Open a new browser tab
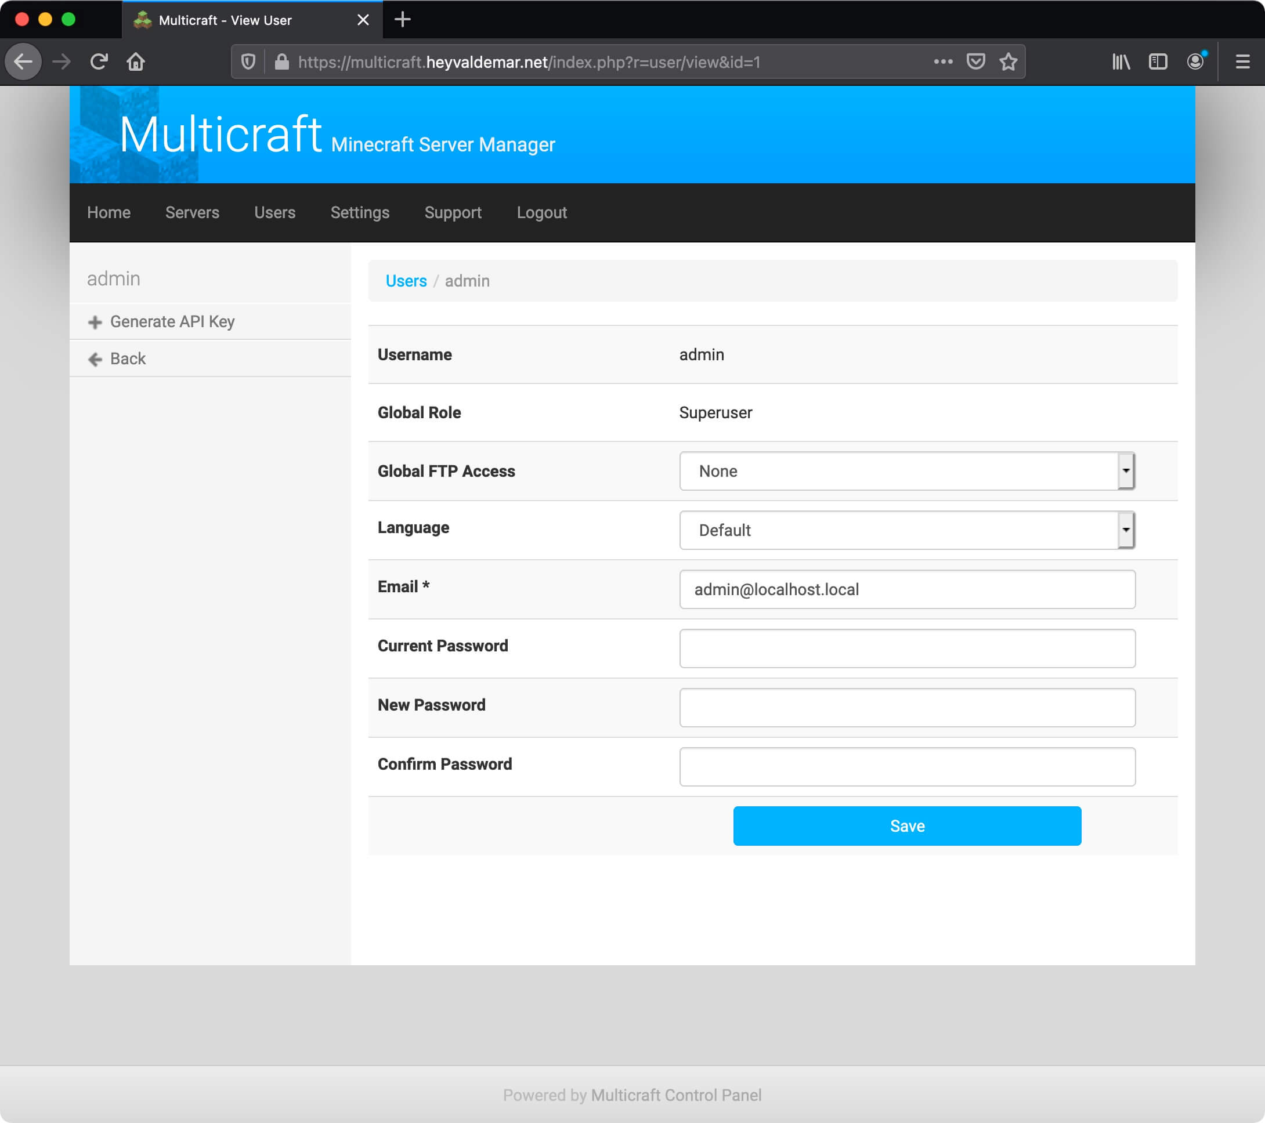The image size is (1265, 1123). tap(402, 19)
